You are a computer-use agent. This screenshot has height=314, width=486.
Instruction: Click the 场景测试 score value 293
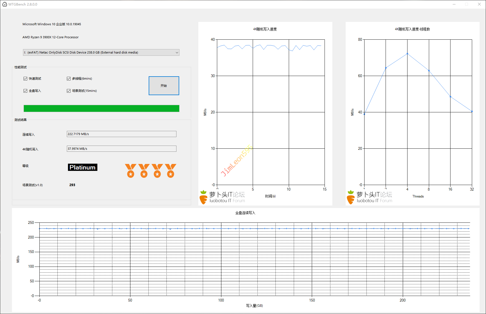click(x=72, y=185)
